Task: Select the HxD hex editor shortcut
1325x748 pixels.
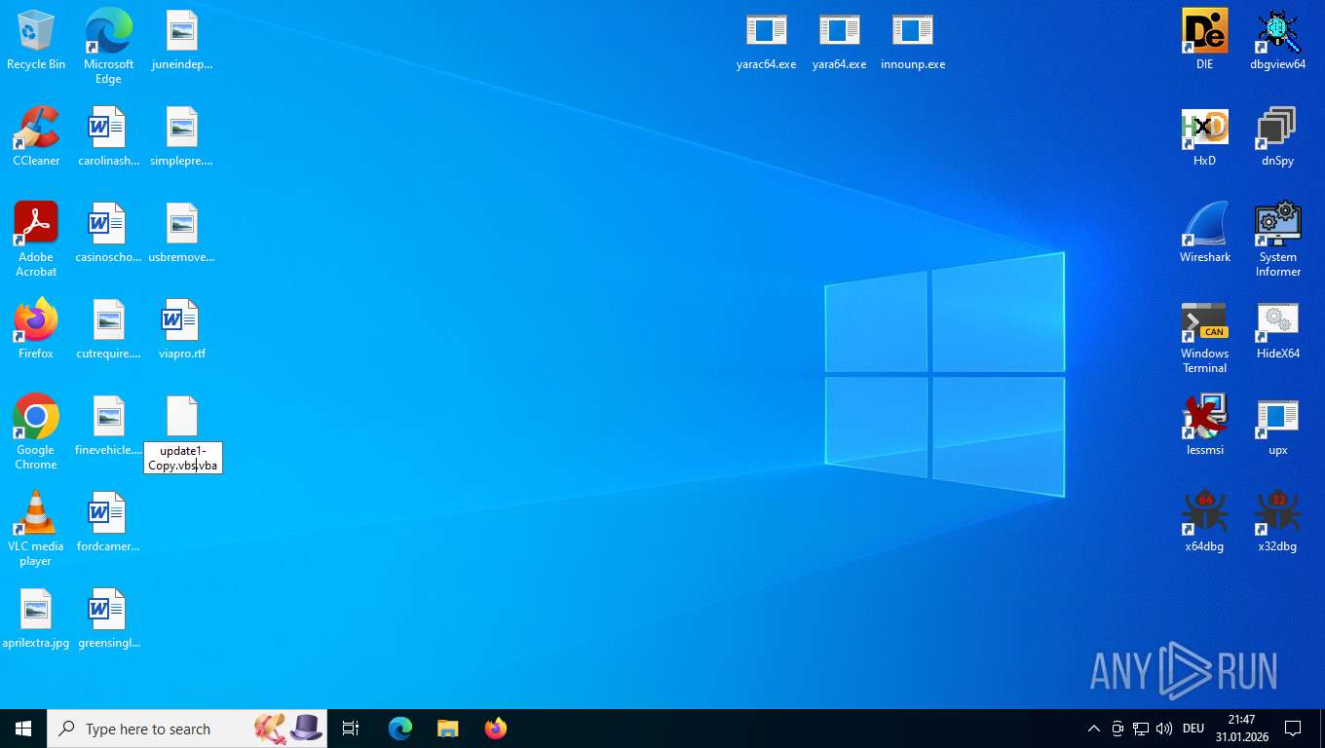Action: click(x=1205, y=137)
